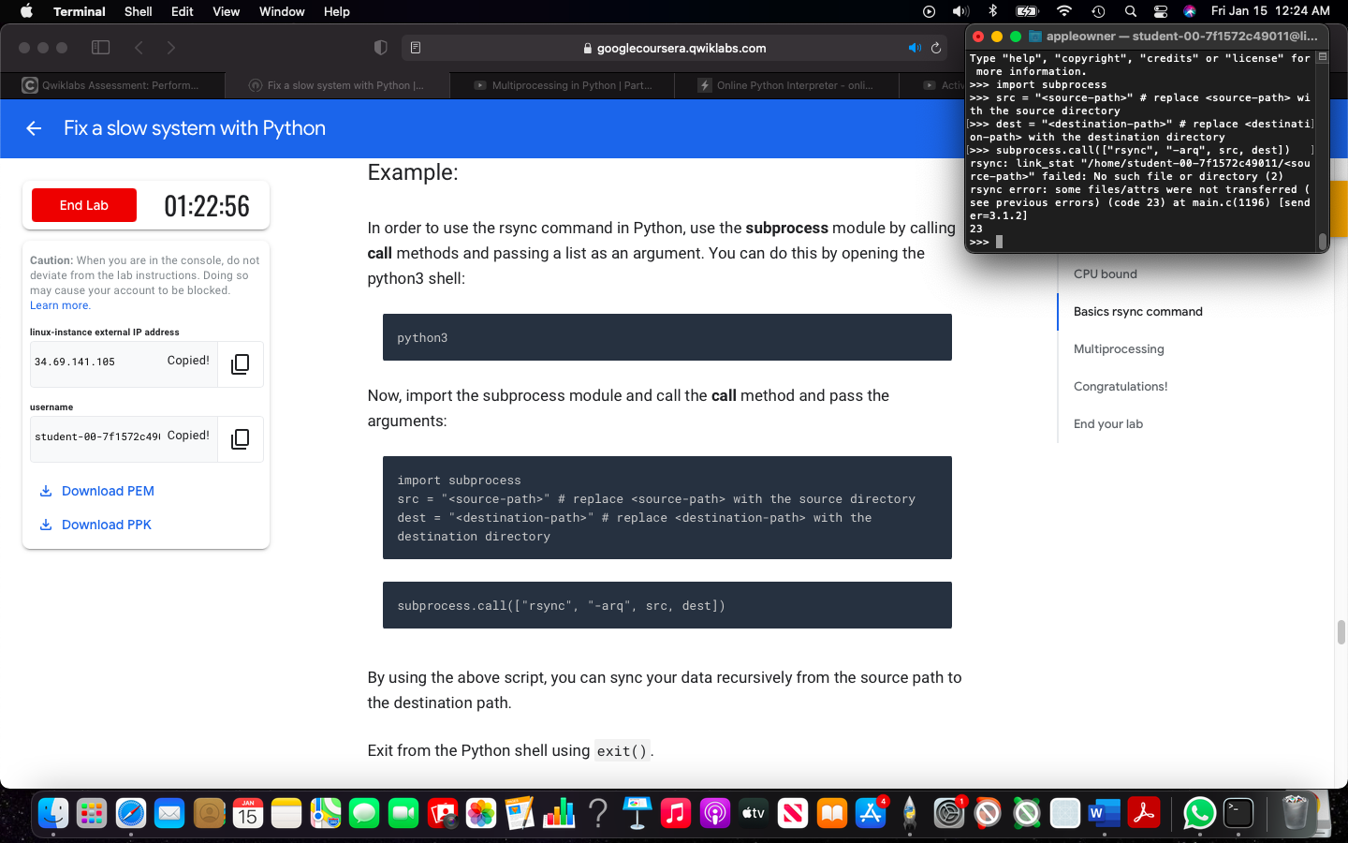
Task: Open Books app in dock
Action: [x=832, y=813]
